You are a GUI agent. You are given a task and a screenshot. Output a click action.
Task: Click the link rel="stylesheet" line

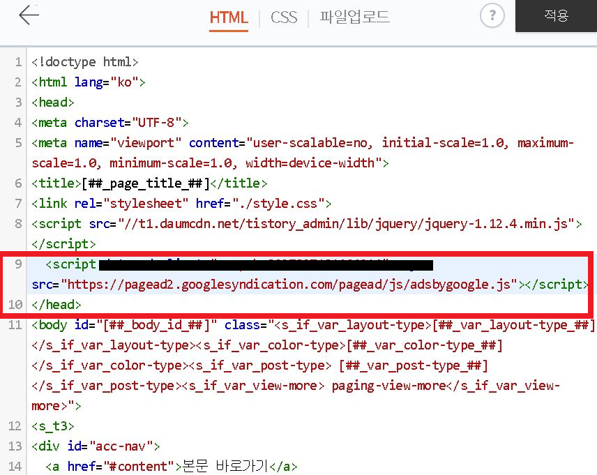[181, 204]
